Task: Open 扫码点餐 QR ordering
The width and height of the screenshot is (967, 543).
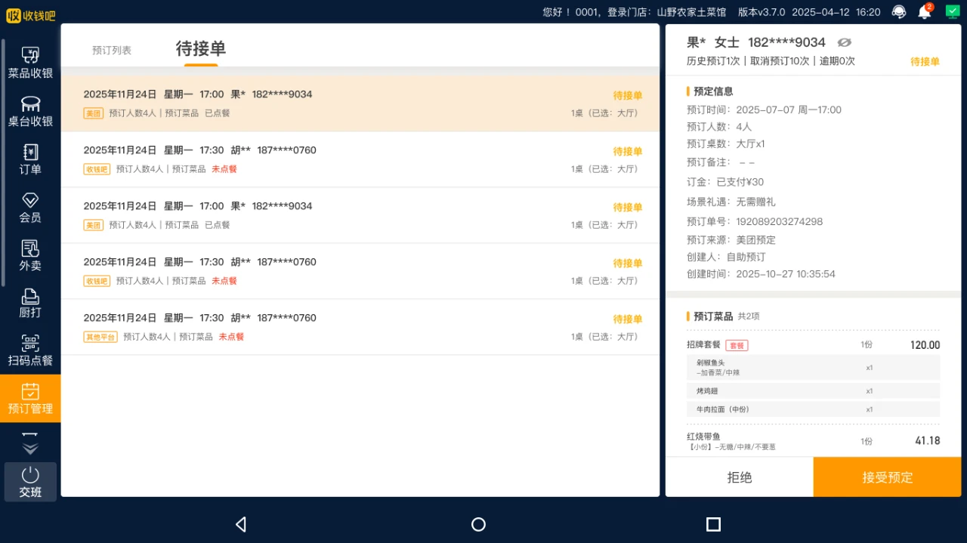Action: (x=30, y=351)
